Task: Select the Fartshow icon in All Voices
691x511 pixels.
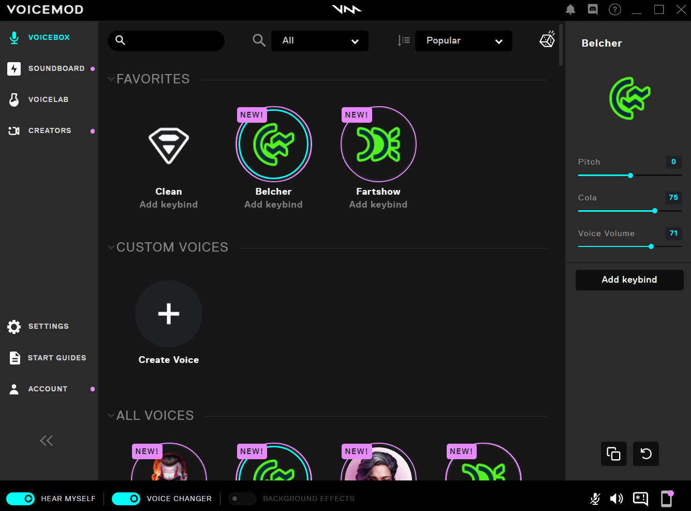Action: [x=483, y=462]
